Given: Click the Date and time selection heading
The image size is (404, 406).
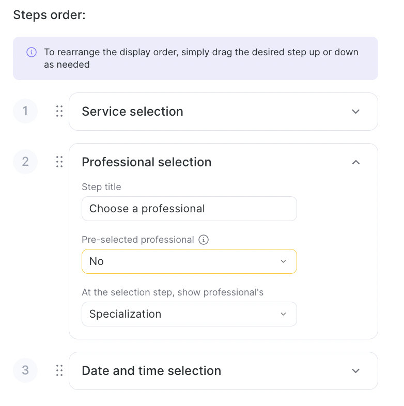Looking at the screenshot, I should tap(151, 371).
